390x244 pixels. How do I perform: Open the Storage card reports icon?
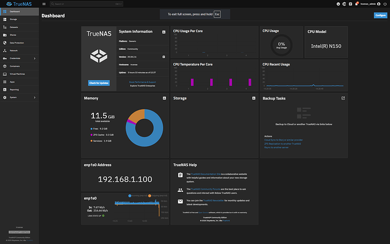pyautogui.click(x=254, y=98)
